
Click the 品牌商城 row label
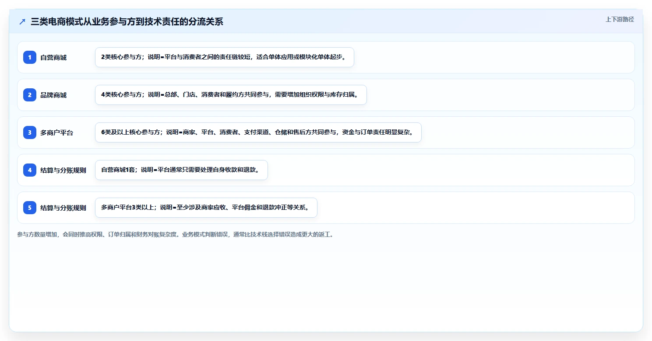point(53,95)
